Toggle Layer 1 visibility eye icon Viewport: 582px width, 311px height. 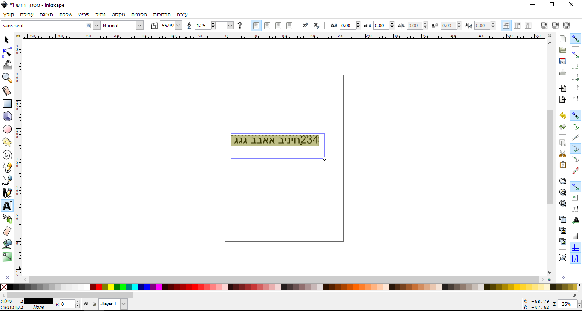(86, 304)
